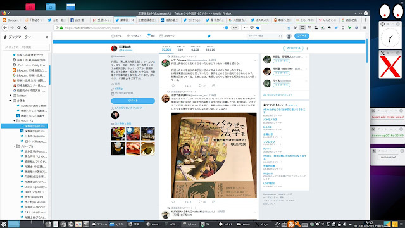Click the Follow button on profile bar

[x=293, y=48]
